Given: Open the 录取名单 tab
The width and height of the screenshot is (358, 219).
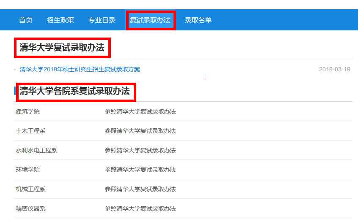Looking at the screenshot, I should pos(198,20).
